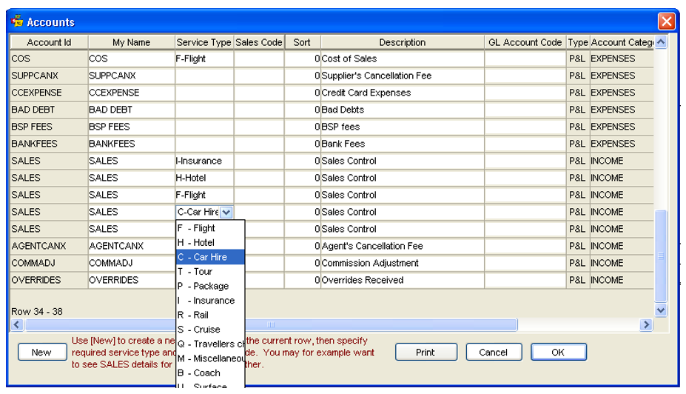Viewport: 686px width, 394px height.
Task: Click the H-Hotel service type cell
Action: tap(204, 178)
